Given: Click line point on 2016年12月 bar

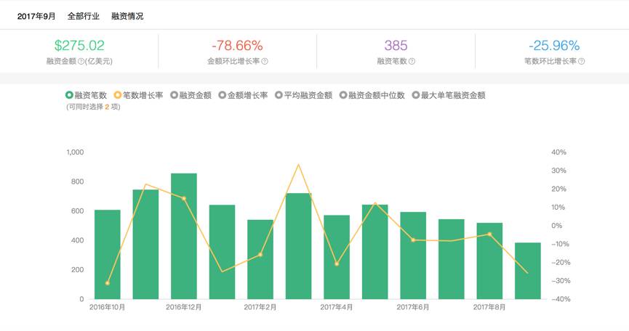Looking at the screenshot, I should pos(184,198).
